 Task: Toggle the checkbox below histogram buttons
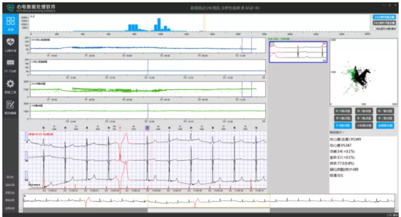(374, 29)
